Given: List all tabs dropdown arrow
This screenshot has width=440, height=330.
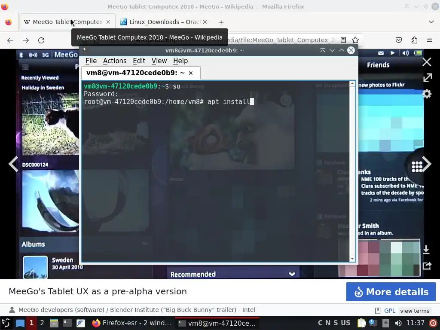Looking at the screenshot, I should click(431, 22).
